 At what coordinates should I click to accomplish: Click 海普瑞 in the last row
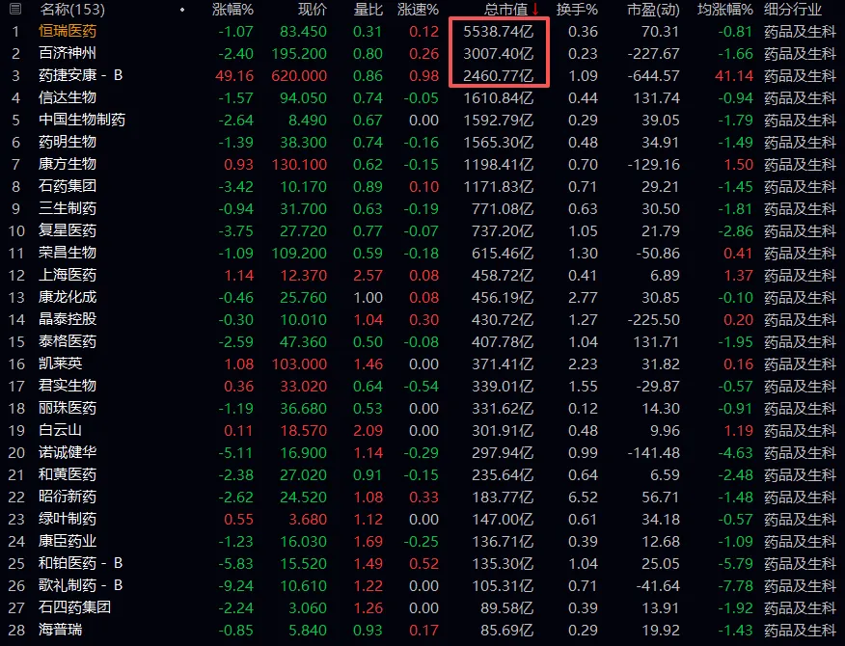(x=61, y=629)
